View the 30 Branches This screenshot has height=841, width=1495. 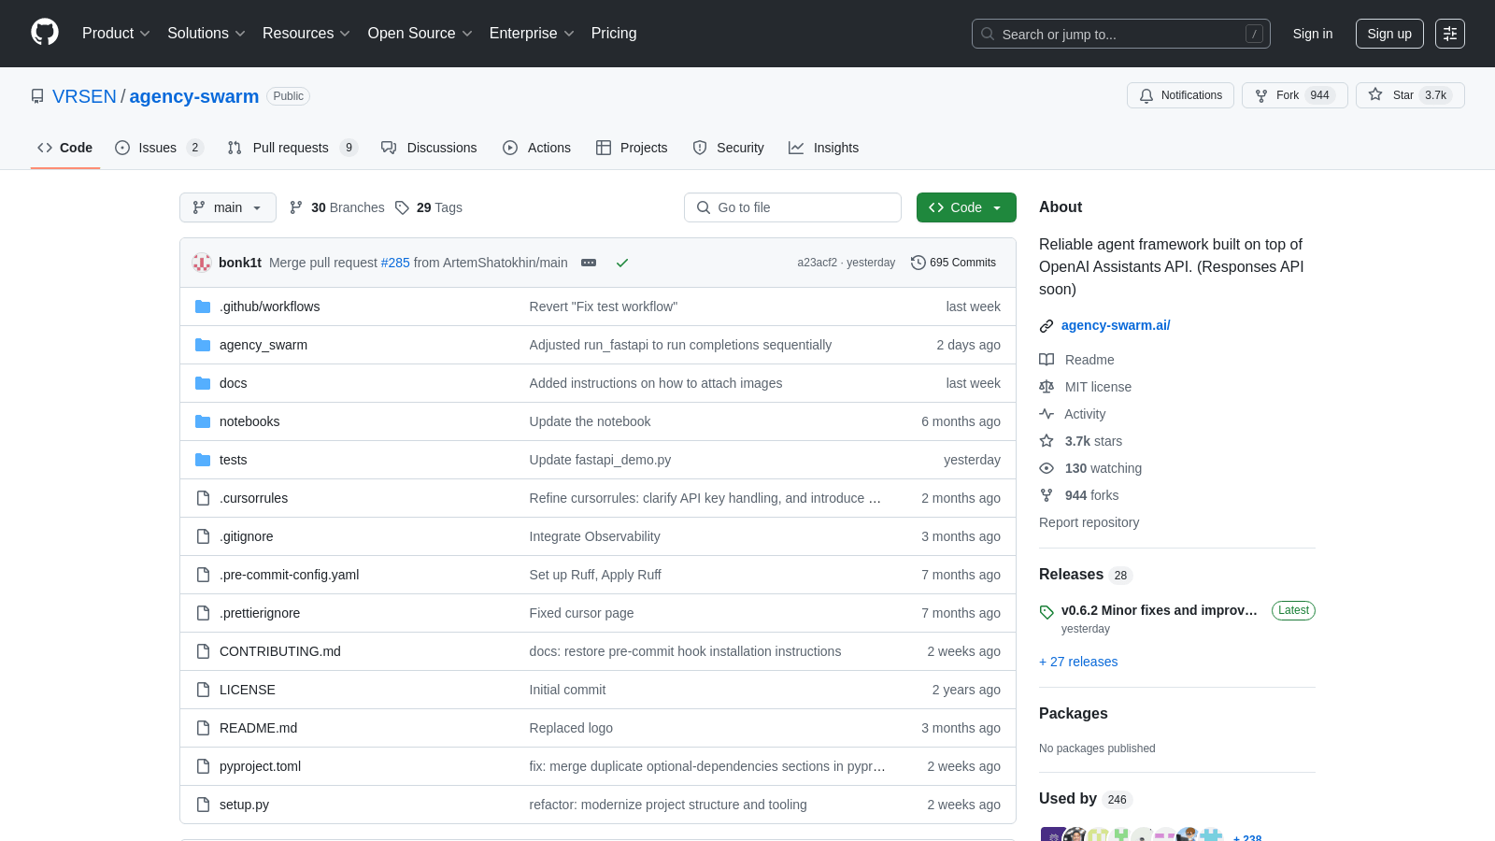coord(337,207)
